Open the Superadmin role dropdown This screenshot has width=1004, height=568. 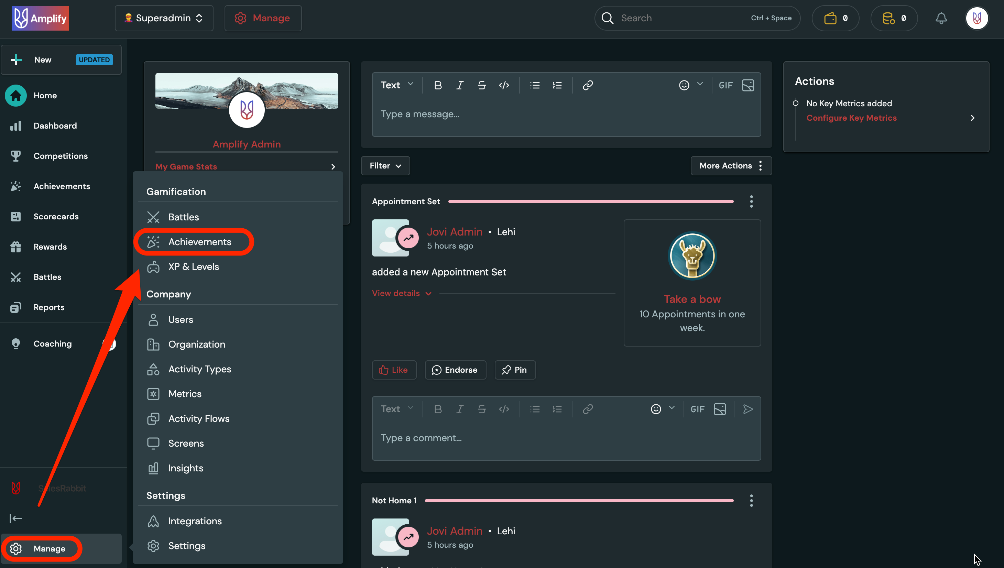point(164,18)
